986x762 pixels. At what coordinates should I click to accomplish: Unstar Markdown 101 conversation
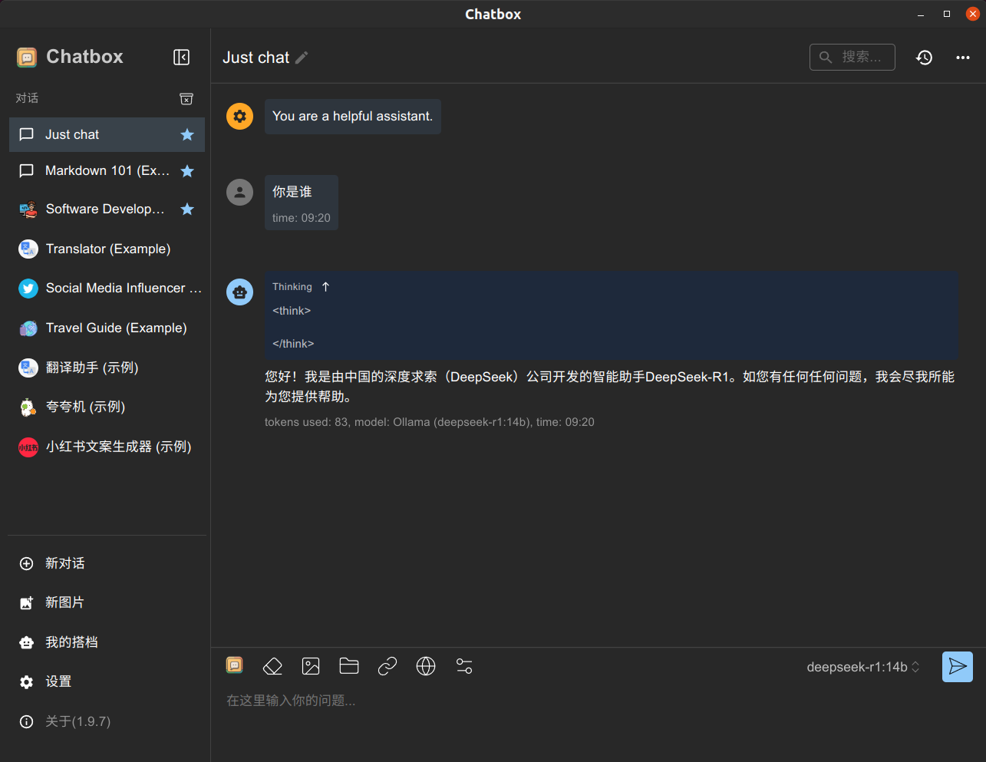[x=187, y=171]
